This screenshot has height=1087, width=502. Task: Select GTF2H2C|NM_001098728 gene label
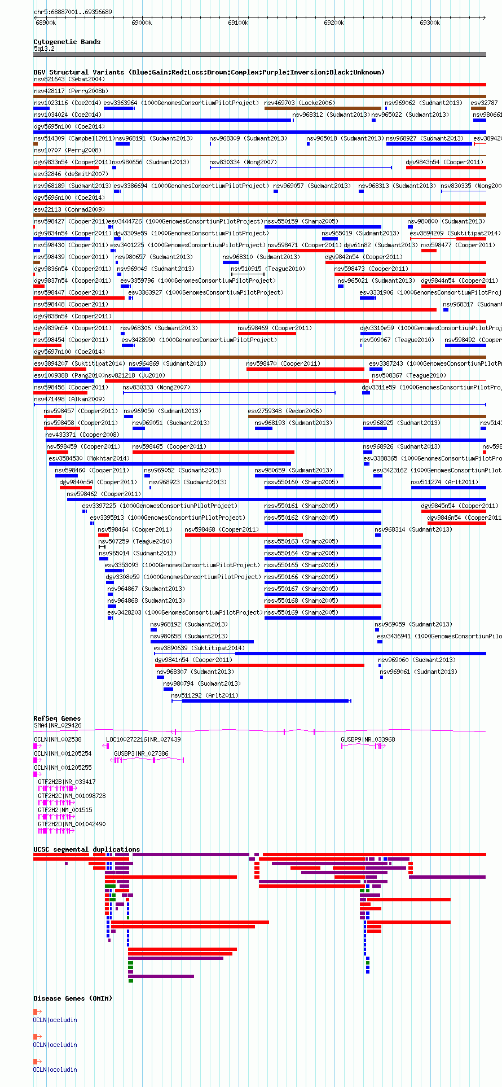pos(72,796)
